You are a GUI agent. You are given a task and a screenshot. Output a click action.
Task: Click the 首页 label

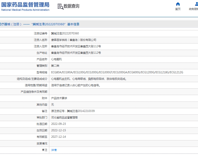[x=178, y=9]
